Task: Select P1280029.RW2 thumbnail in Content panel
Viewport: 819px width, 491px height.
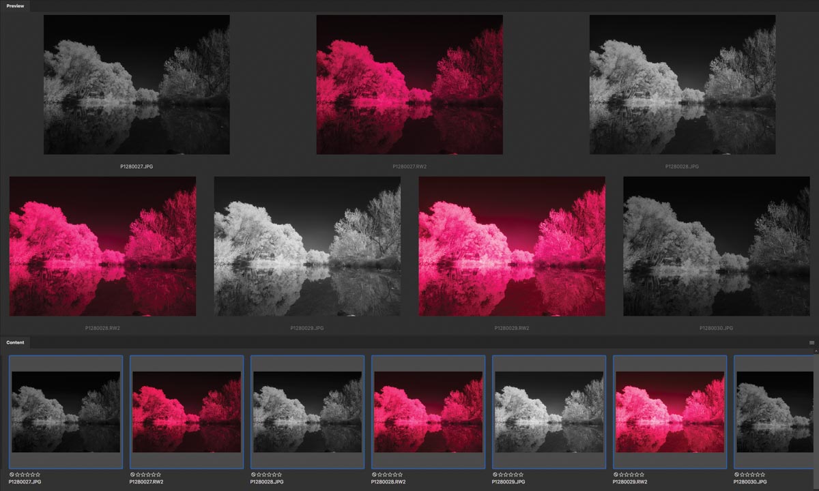Action: [670, 412]
